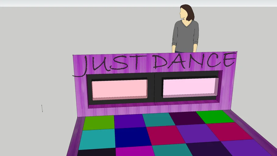Pick the teal tile in the back row
277x156 pixels.
(x=158, y=119)
